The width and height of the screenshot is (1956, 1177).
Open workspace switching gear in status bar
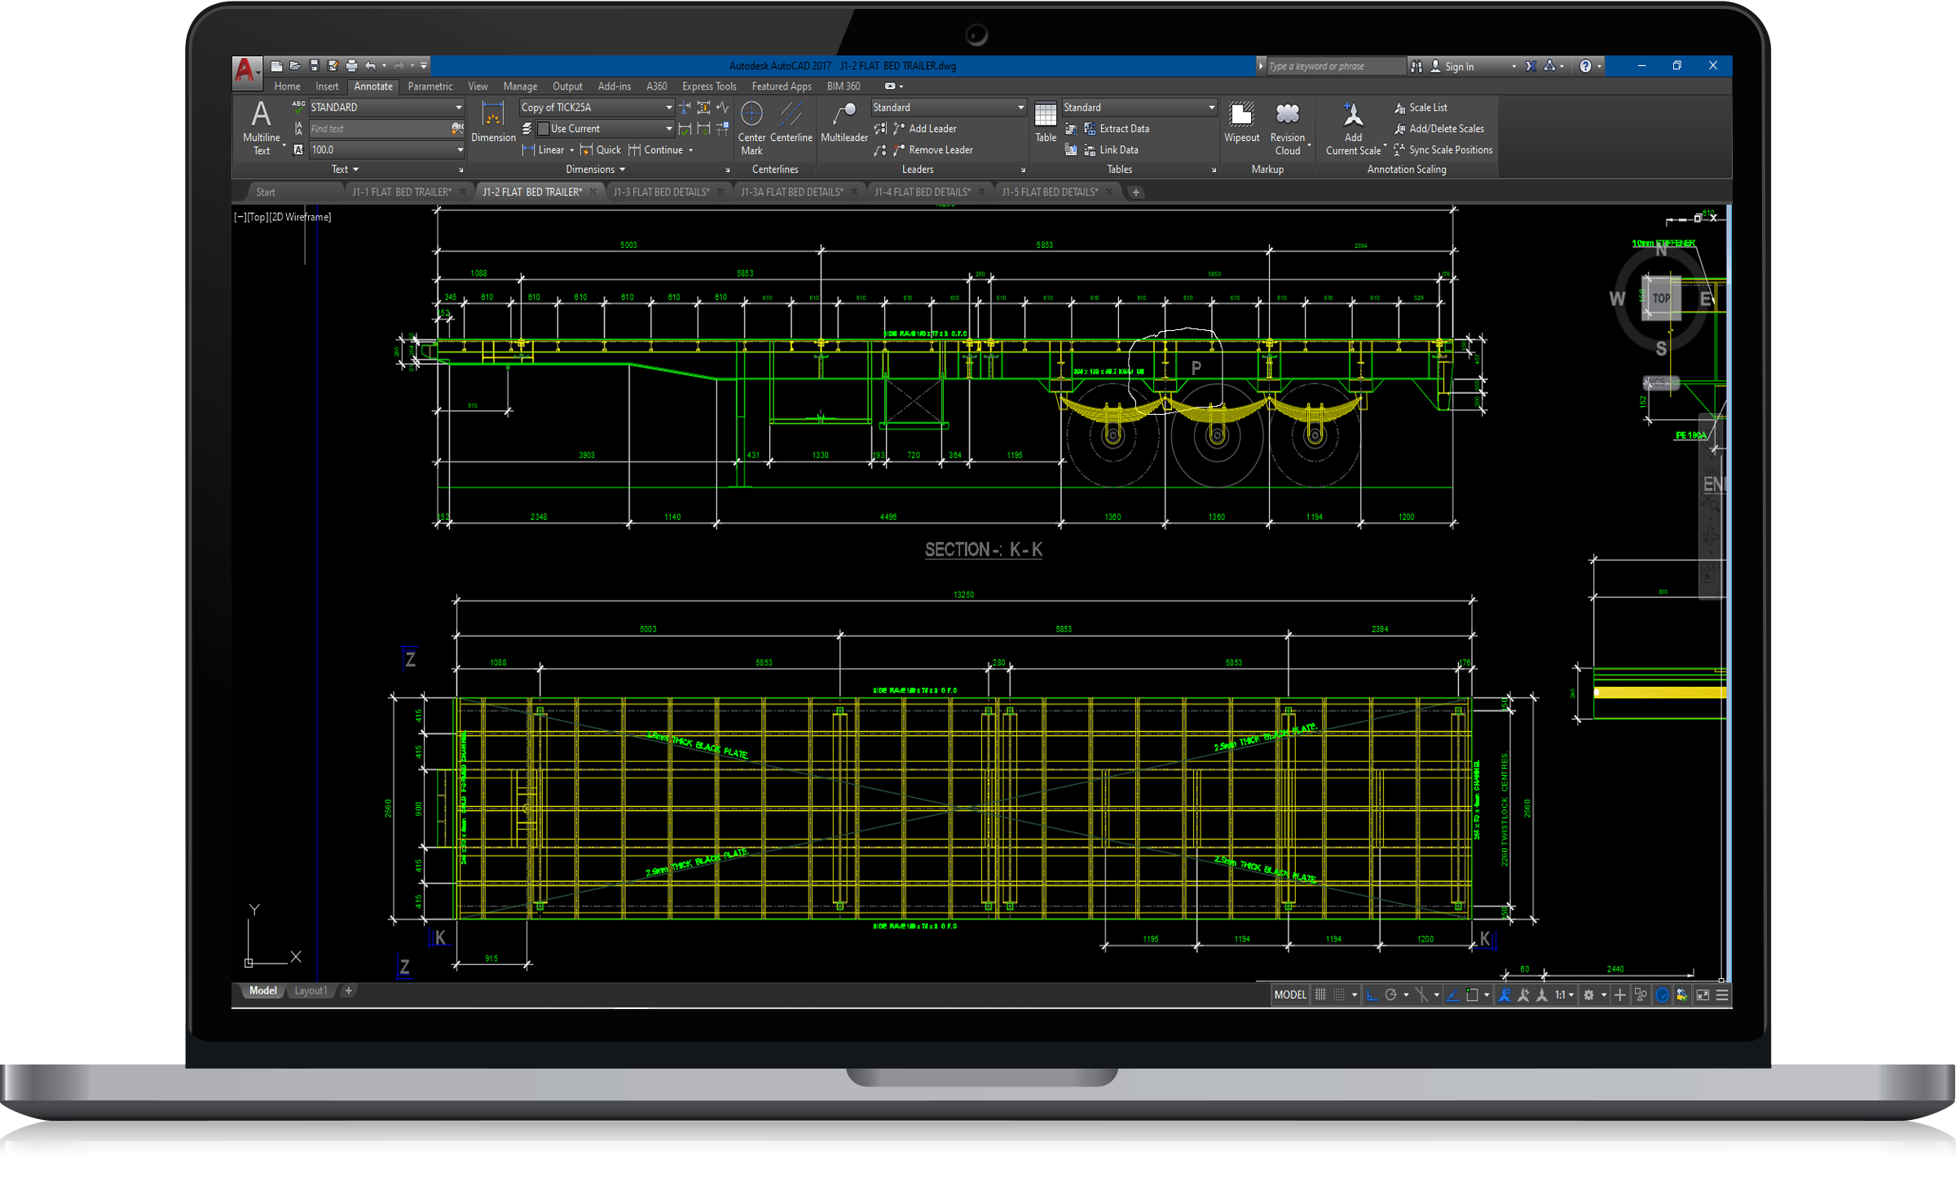(1588, 994)
